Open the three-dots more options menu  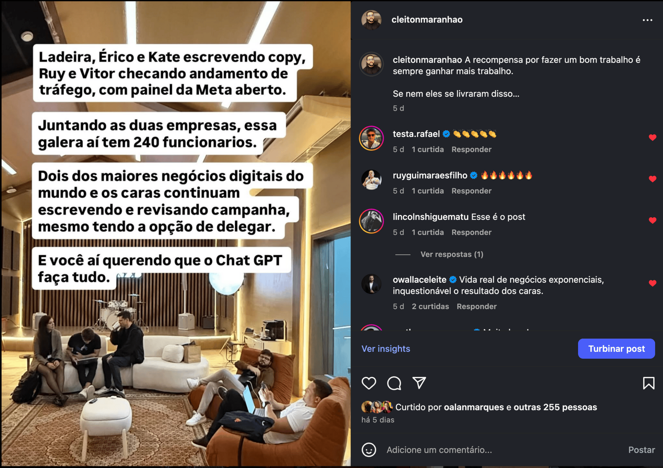(647, 20)
